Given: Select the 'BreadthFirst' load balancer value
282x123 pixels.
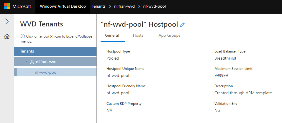Looking at the screenshot, I should [x=225, y=58].
